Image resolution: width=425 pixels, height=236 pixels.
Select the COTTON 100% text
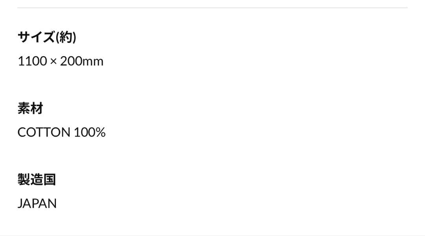(x=61, y=132)
